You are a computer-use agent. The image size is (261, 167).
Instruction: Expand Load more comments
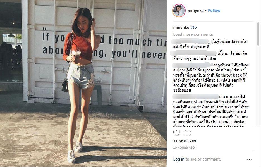(x=193, y=34)
